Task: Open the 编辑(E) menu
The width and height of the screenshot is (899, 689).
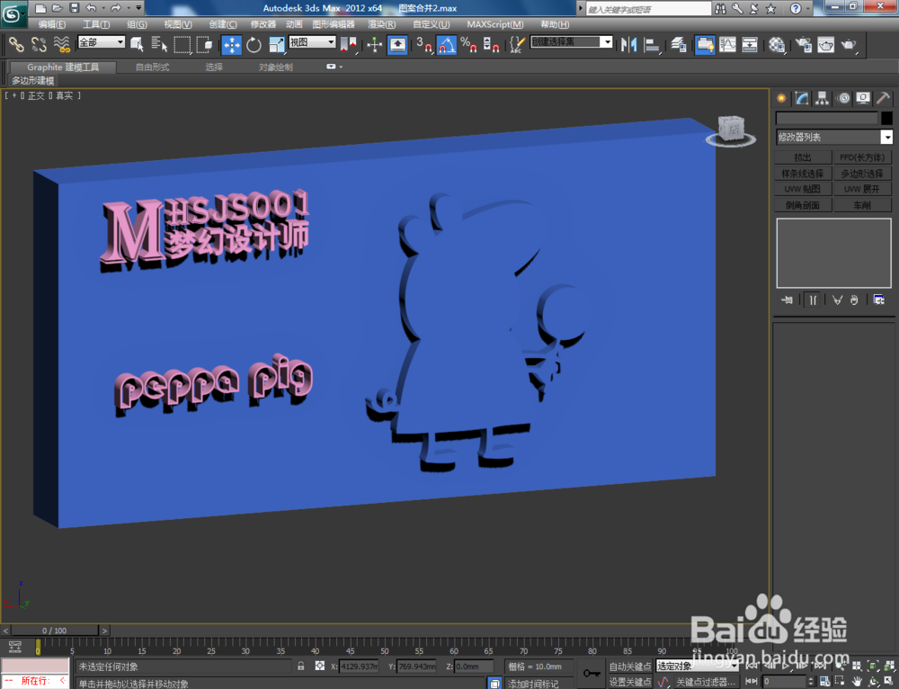Action: [51, 24]
